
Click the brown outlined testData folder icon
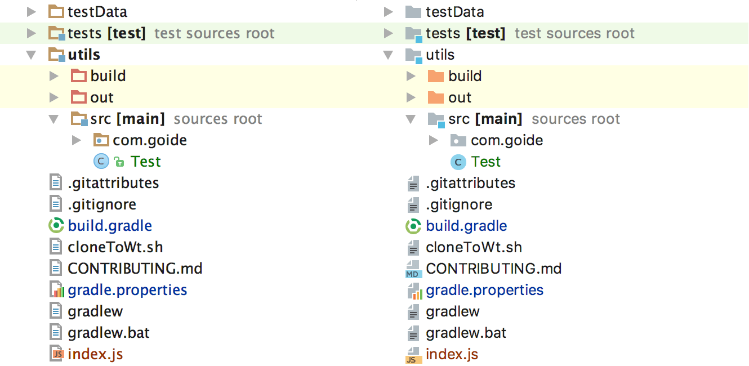click(x=56, y=12)
